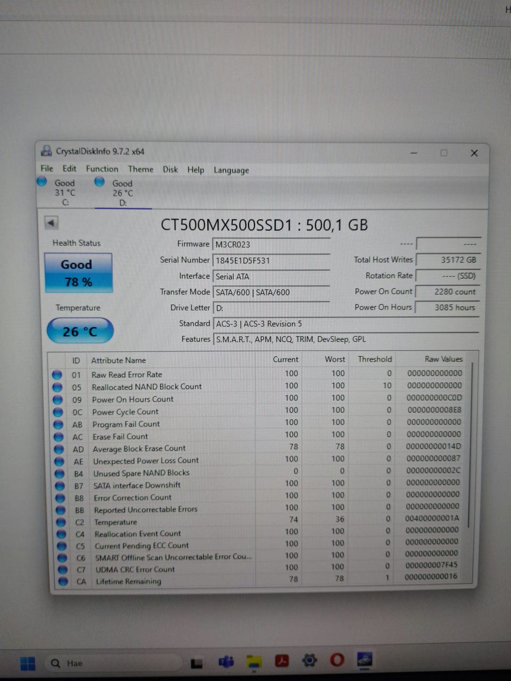Click the status dot for Error Correction Count
Image resolution: width=511 pixels, height=681 pixels.
(61, 498)
